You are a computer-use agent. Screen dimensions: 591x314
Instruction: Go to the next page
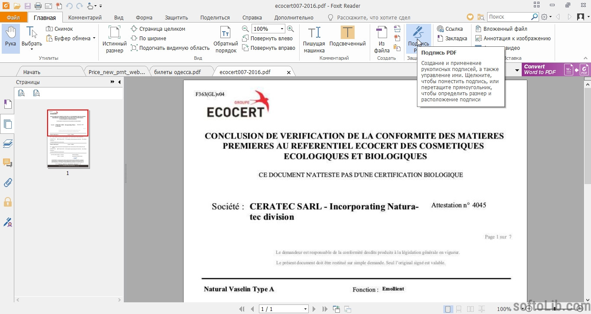coord(314,309)
